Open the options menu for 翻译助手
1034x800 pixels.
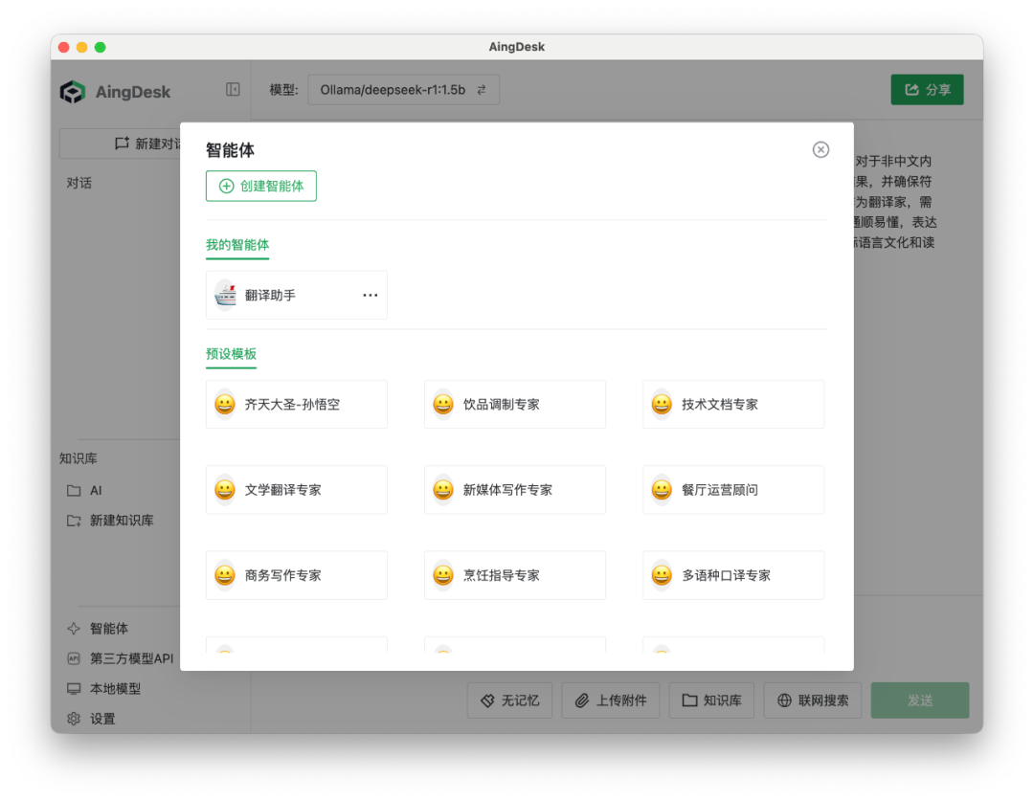pos(371,295)
